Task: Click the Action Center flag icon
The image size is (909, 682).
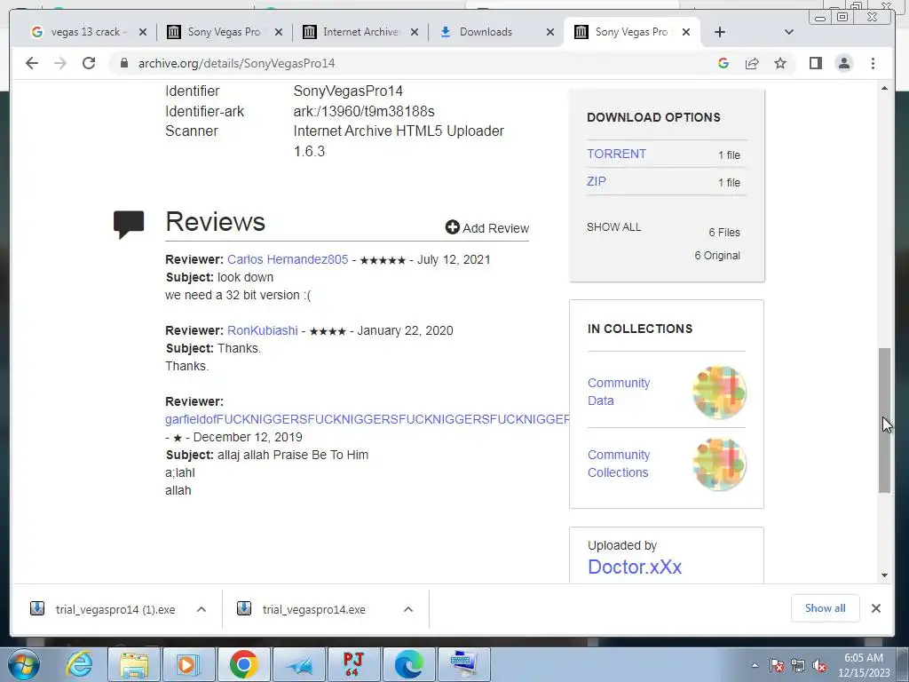Action: pos(777,665)
